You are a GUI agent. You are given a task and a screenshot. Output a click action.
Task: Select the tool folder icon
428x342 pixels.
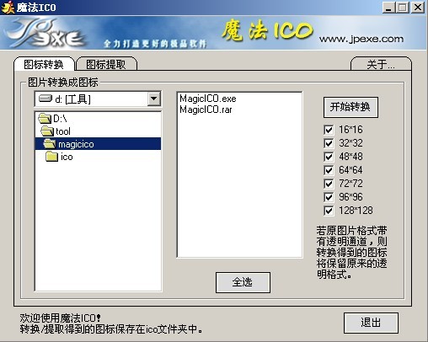[x=47, y=131]
